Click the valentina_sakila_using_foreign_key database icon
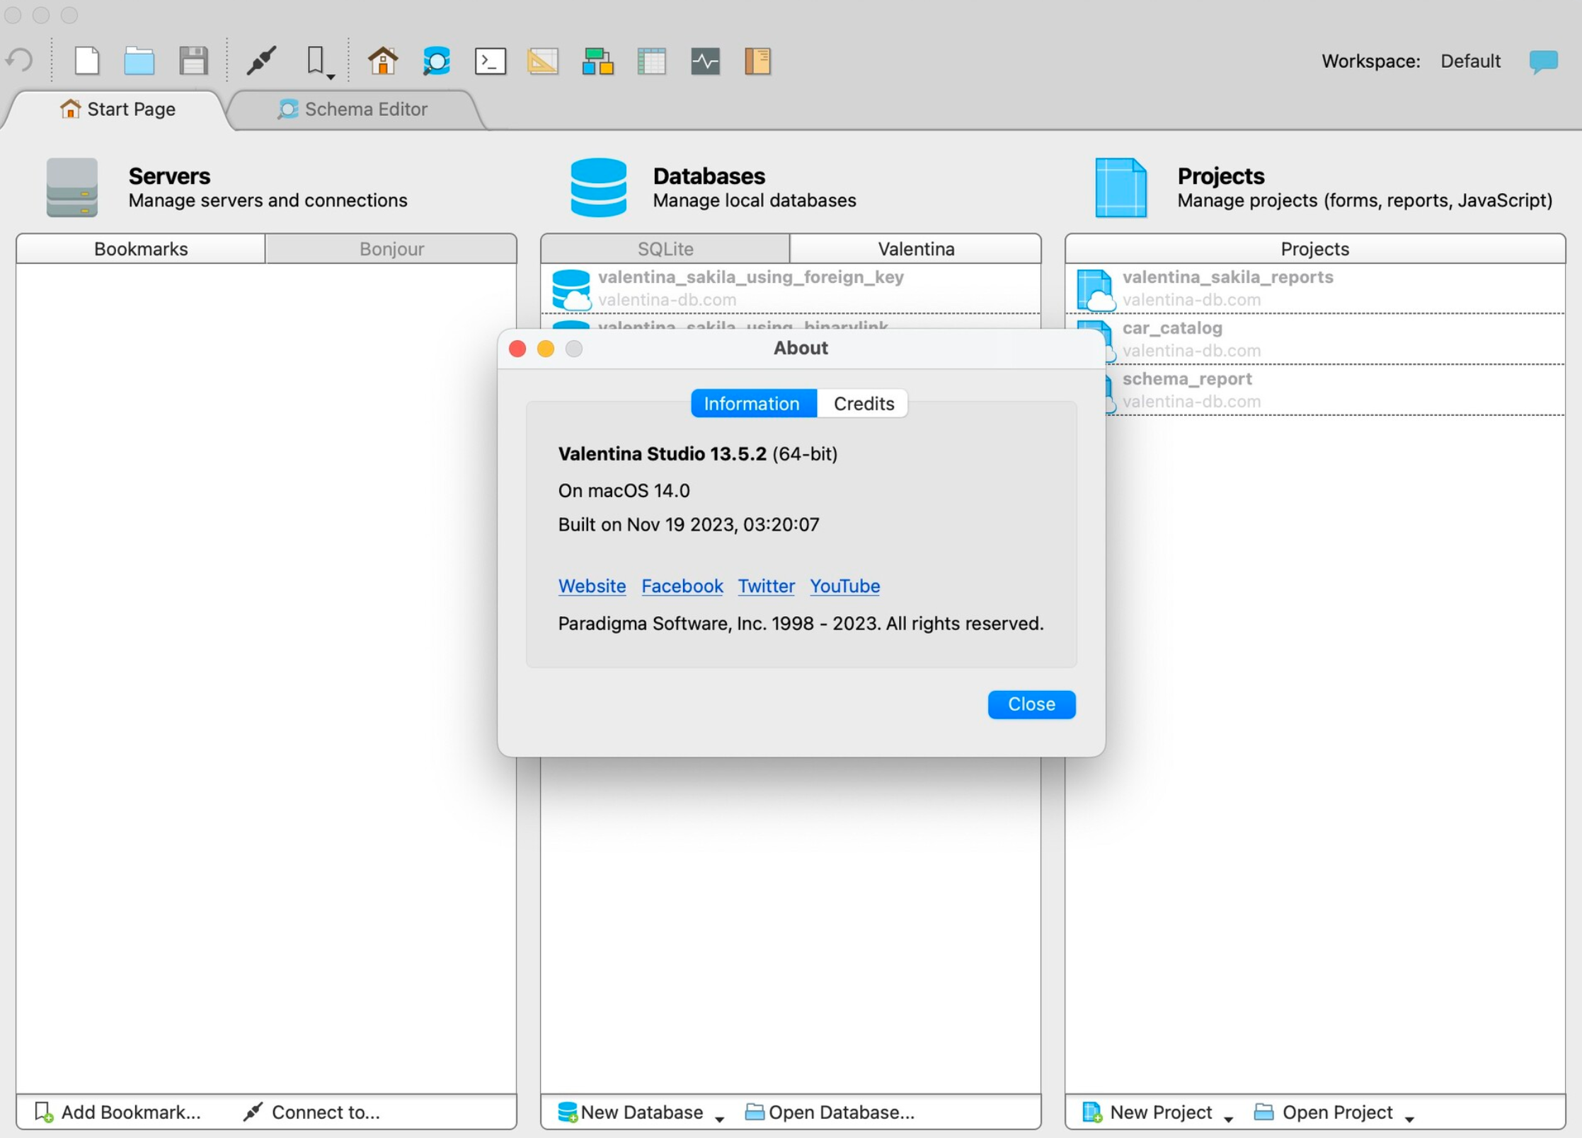1582x1138 pixels. point(571,289)
